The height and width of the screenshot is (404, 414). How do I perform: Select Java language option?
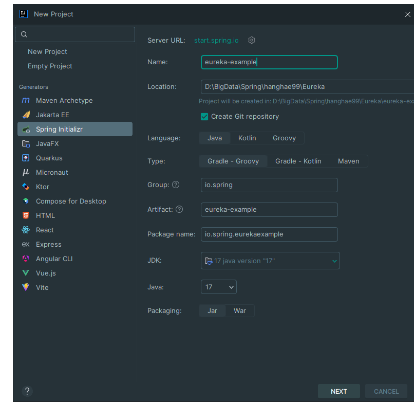215,138
